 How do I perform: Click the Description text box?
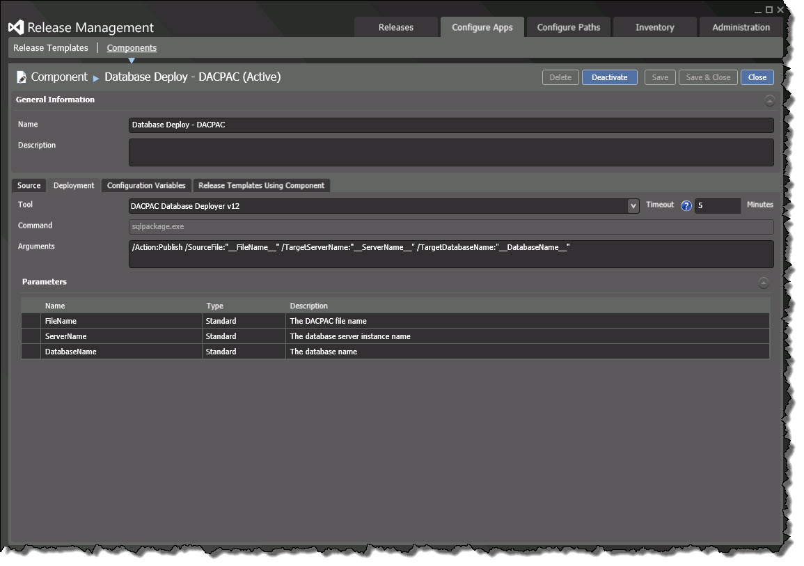coord(450,152)
